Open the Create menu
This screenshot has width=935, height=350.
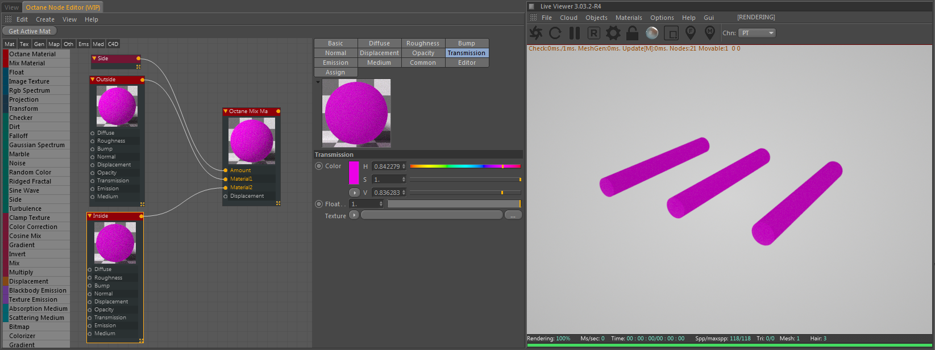45,19
